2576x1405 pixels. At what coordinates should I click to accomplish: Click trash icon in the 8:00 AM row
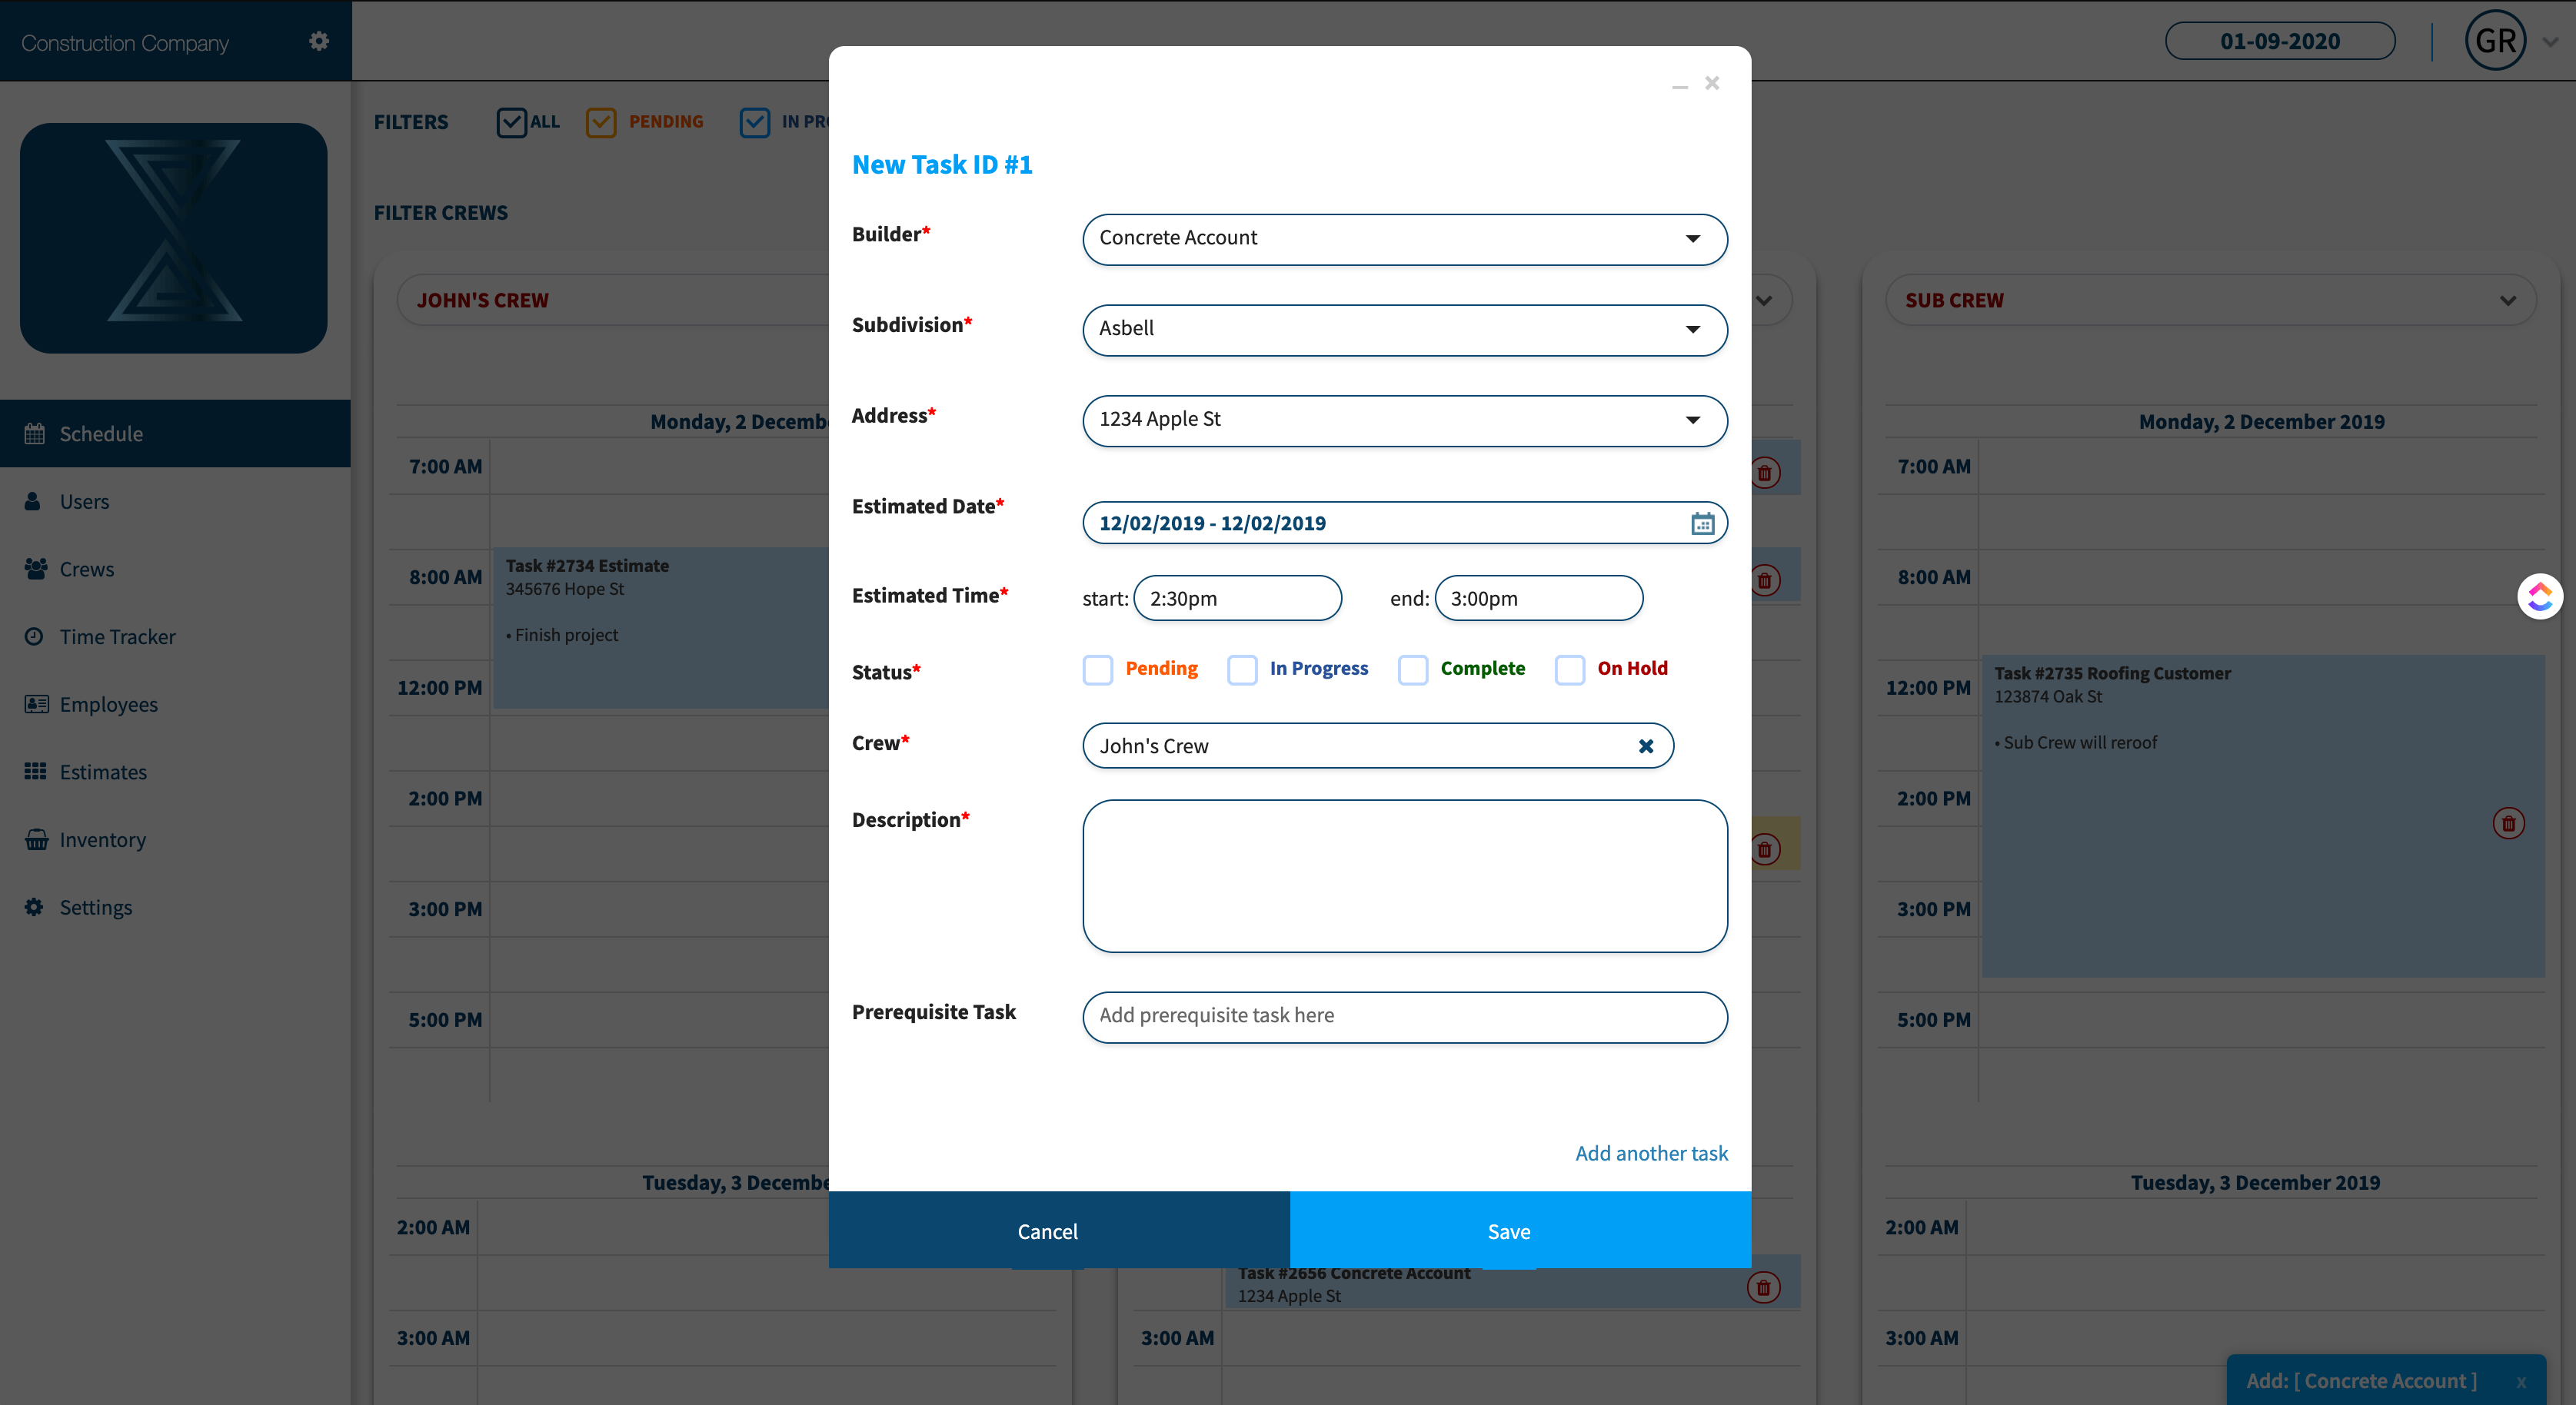[1765, 580]
